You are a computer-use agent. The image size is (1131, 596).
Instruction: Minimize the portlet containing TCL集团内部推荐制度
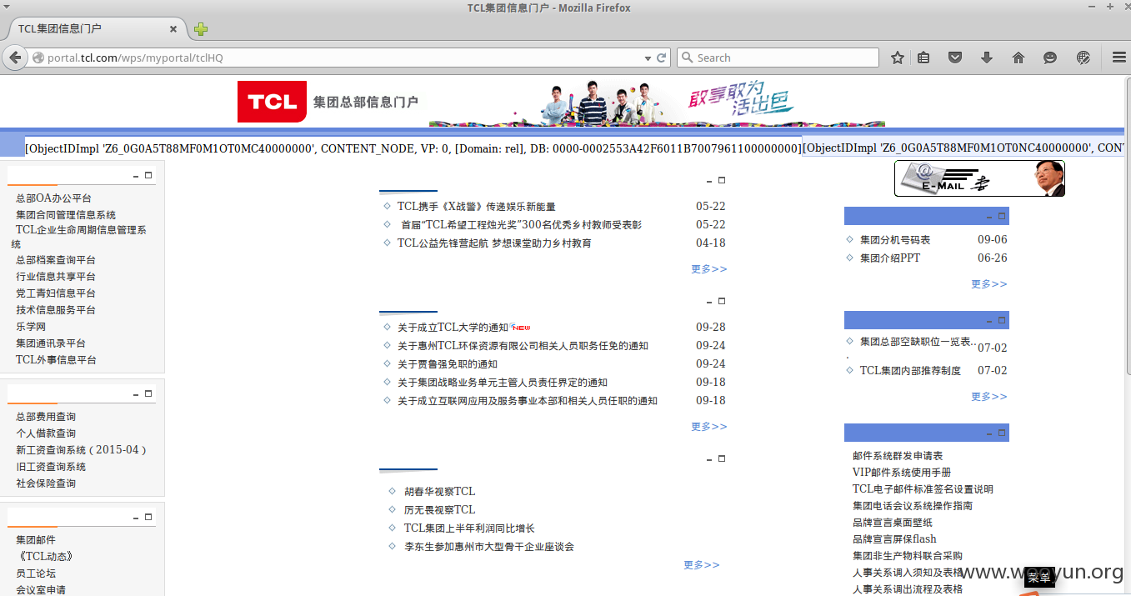pyautogui.click(x=989, y=322)
